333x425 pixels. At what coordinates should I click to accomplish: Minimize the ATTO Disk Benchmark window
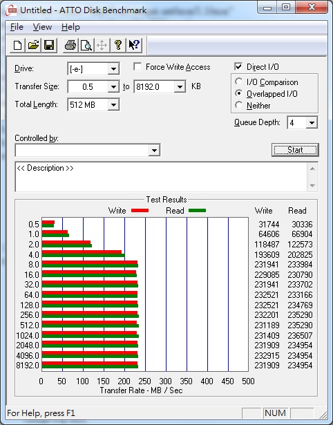[267, 8]
